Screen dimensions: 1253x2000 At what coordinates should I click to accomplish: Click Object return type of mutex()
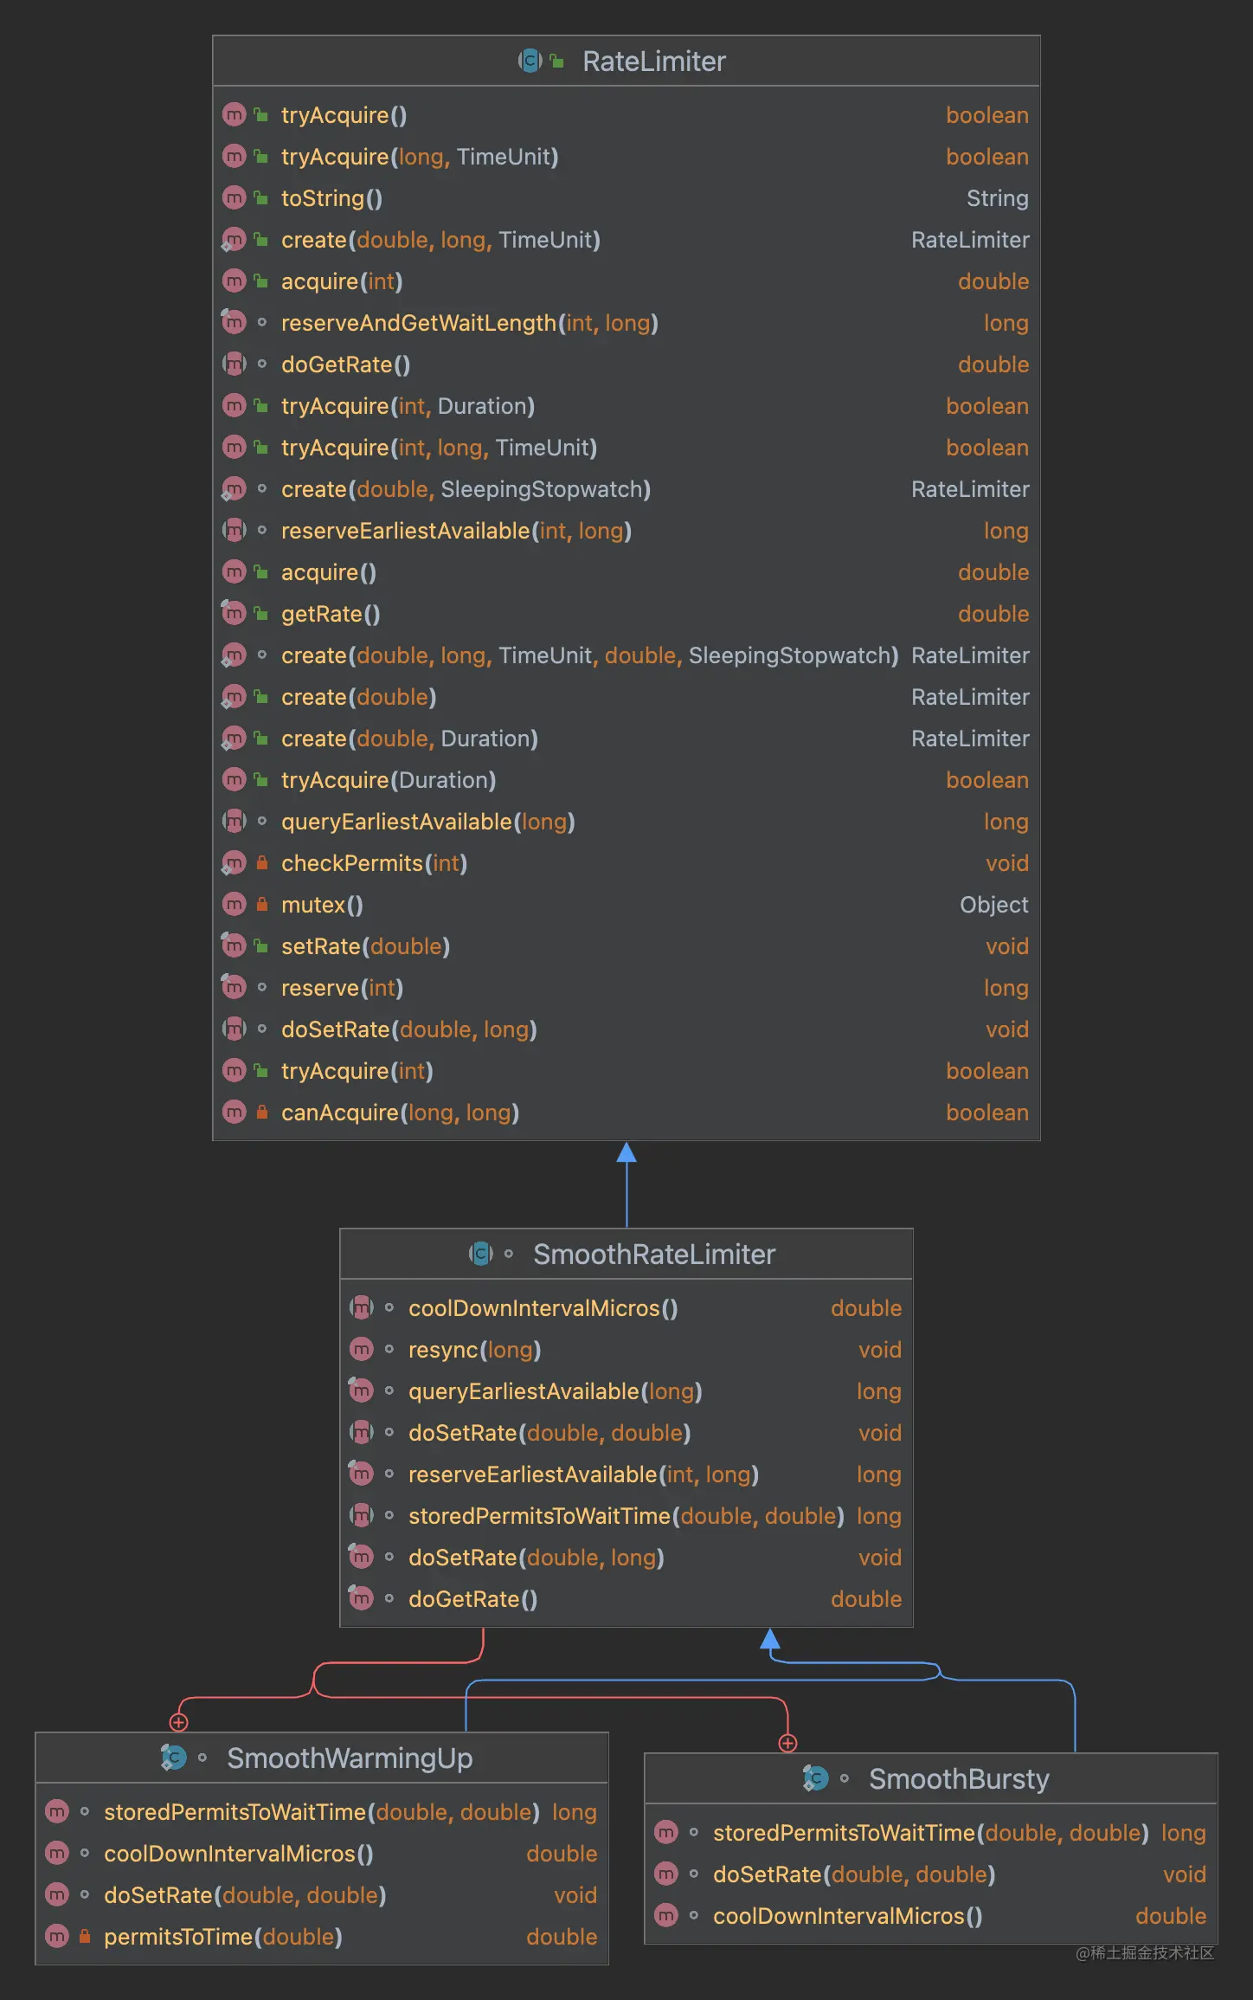click(994, 905)
